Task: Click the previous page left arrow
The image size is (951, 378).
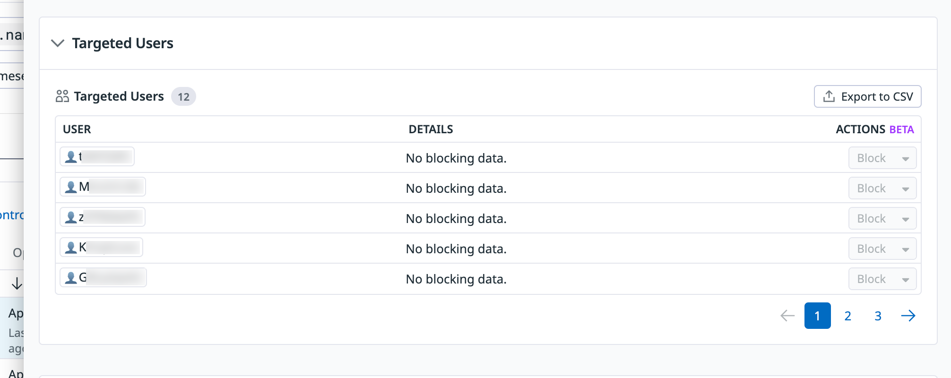Action: 787,316
